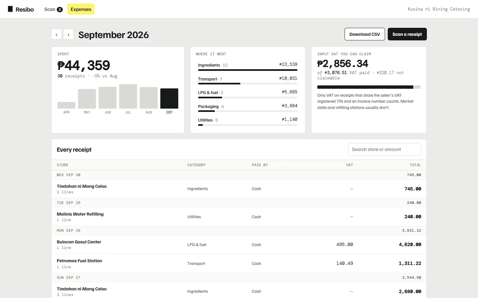Focus the Search store or amount field
The height and width of the screenshot is (298, 478).
pos(385,149)
